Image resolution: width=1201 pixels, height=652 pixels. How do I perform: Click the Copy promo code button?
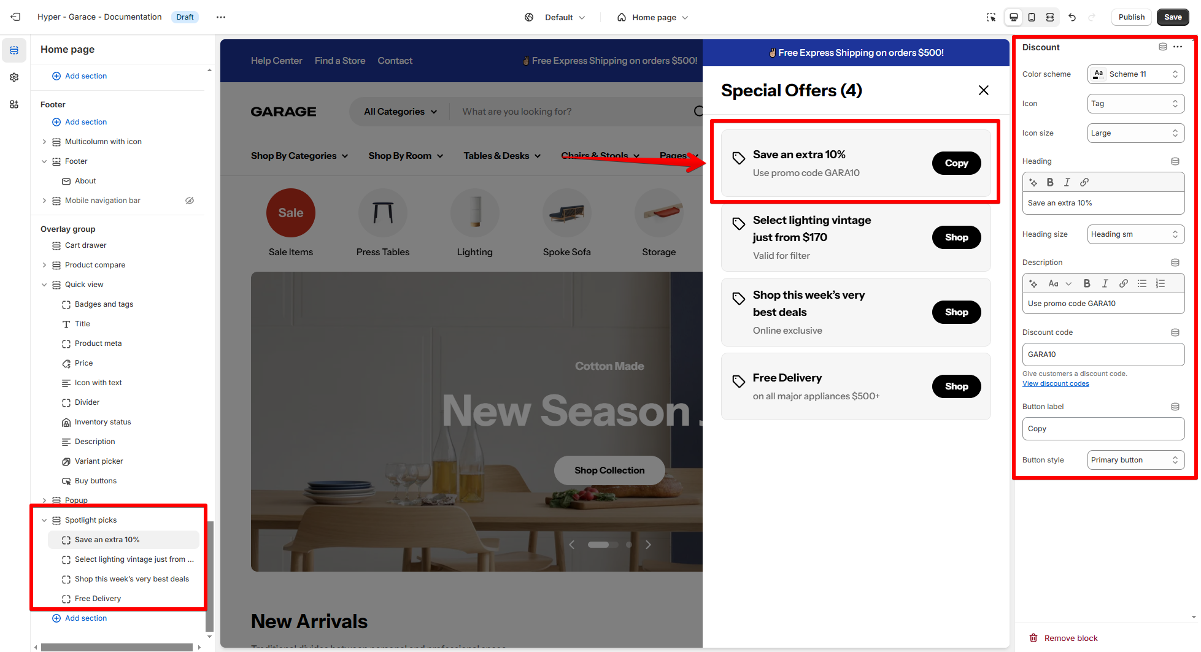tap(956, 163)
